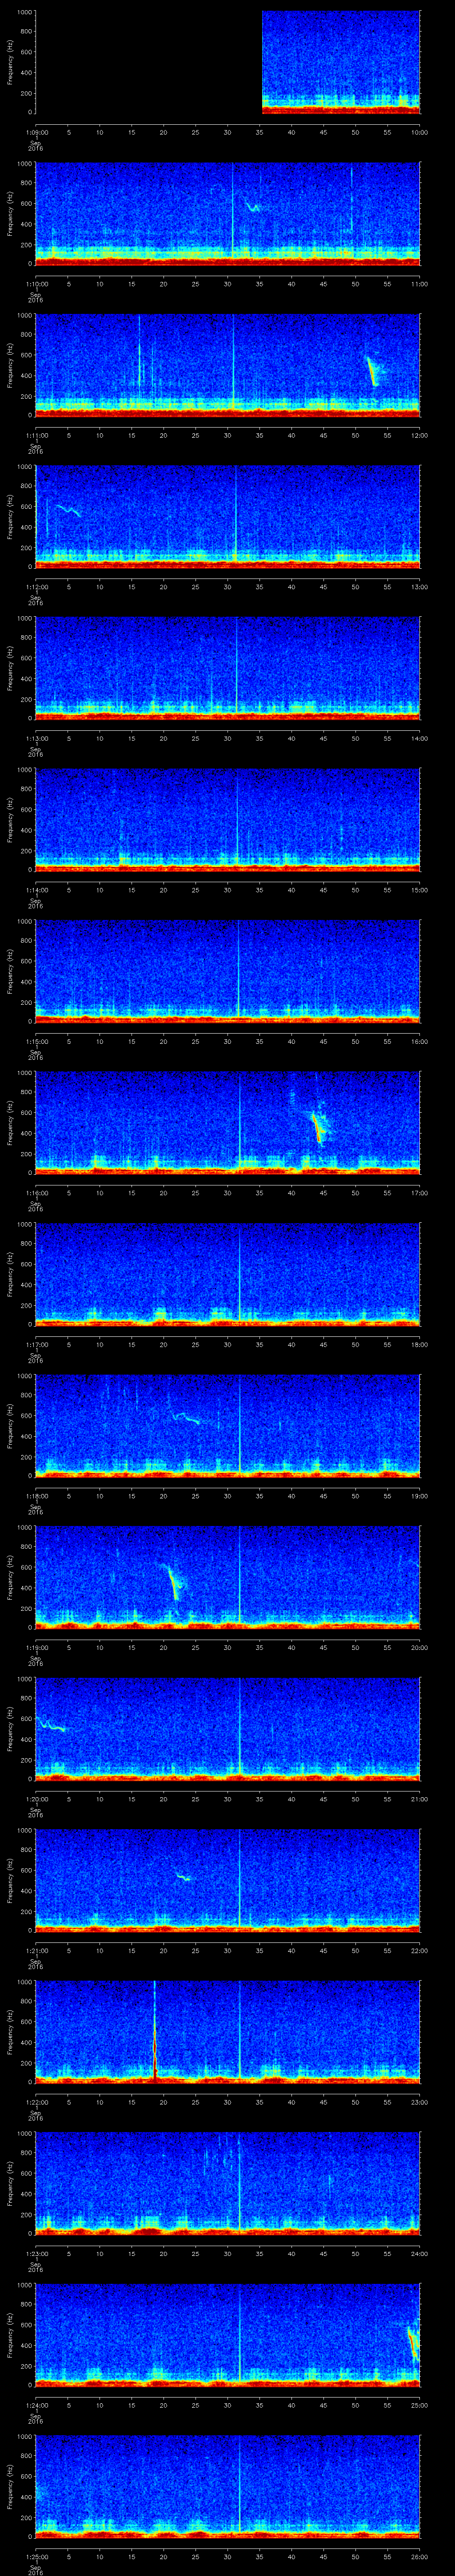The image size is (455, 2576).
Task: Click the Frequency (Hz) axis title of the 1:09:00 panel
Action: (x=10, y=62)
